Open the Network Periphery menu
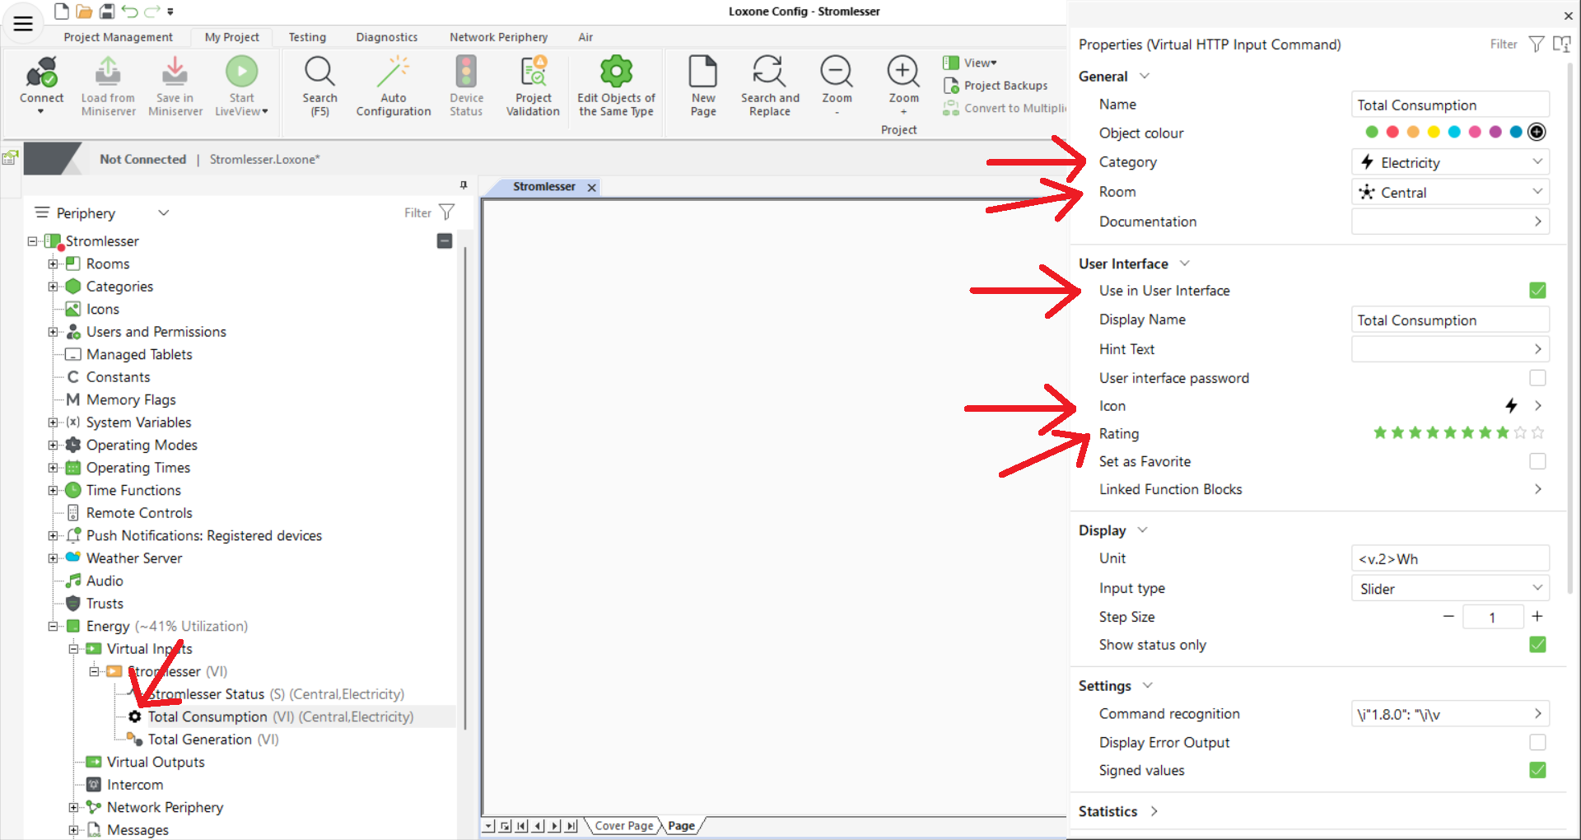The height and width of the screenshot is (840, 1581). pyautogui.click(x=497, y=37)
